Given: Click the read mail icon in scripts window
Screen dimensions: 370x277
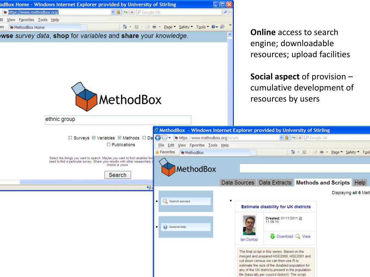Looking at the screenshot, I should [x=315, y=152].
